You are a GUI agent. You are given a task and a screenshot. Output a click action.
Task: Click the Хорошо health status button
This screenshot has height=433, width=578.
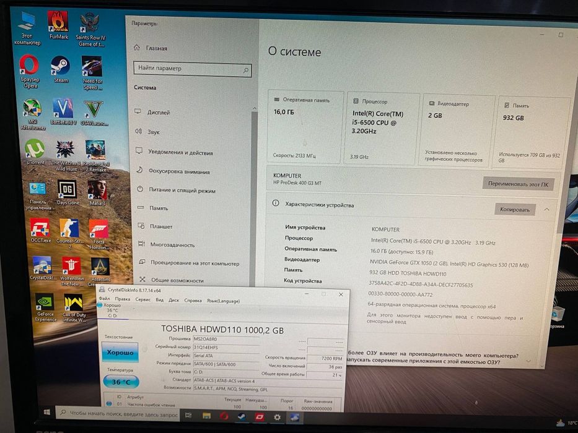(120, 353)
